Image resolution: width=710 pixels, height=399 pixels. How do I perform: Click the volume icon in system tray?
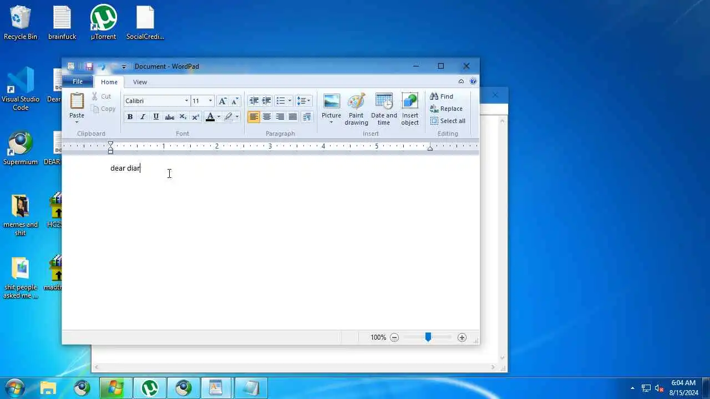point(660,388)
